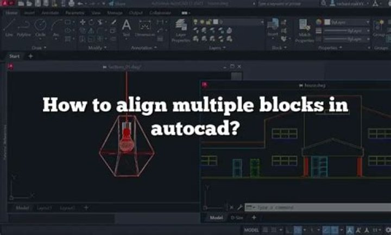Screen dimensions: 391x235
Task: Click the Table icon in Annotation panel
Action: (160, 39)
